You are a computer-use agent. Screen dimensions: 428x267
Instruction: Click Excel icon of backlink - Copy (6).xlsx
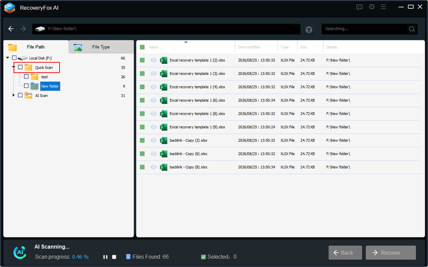[164, 154]
